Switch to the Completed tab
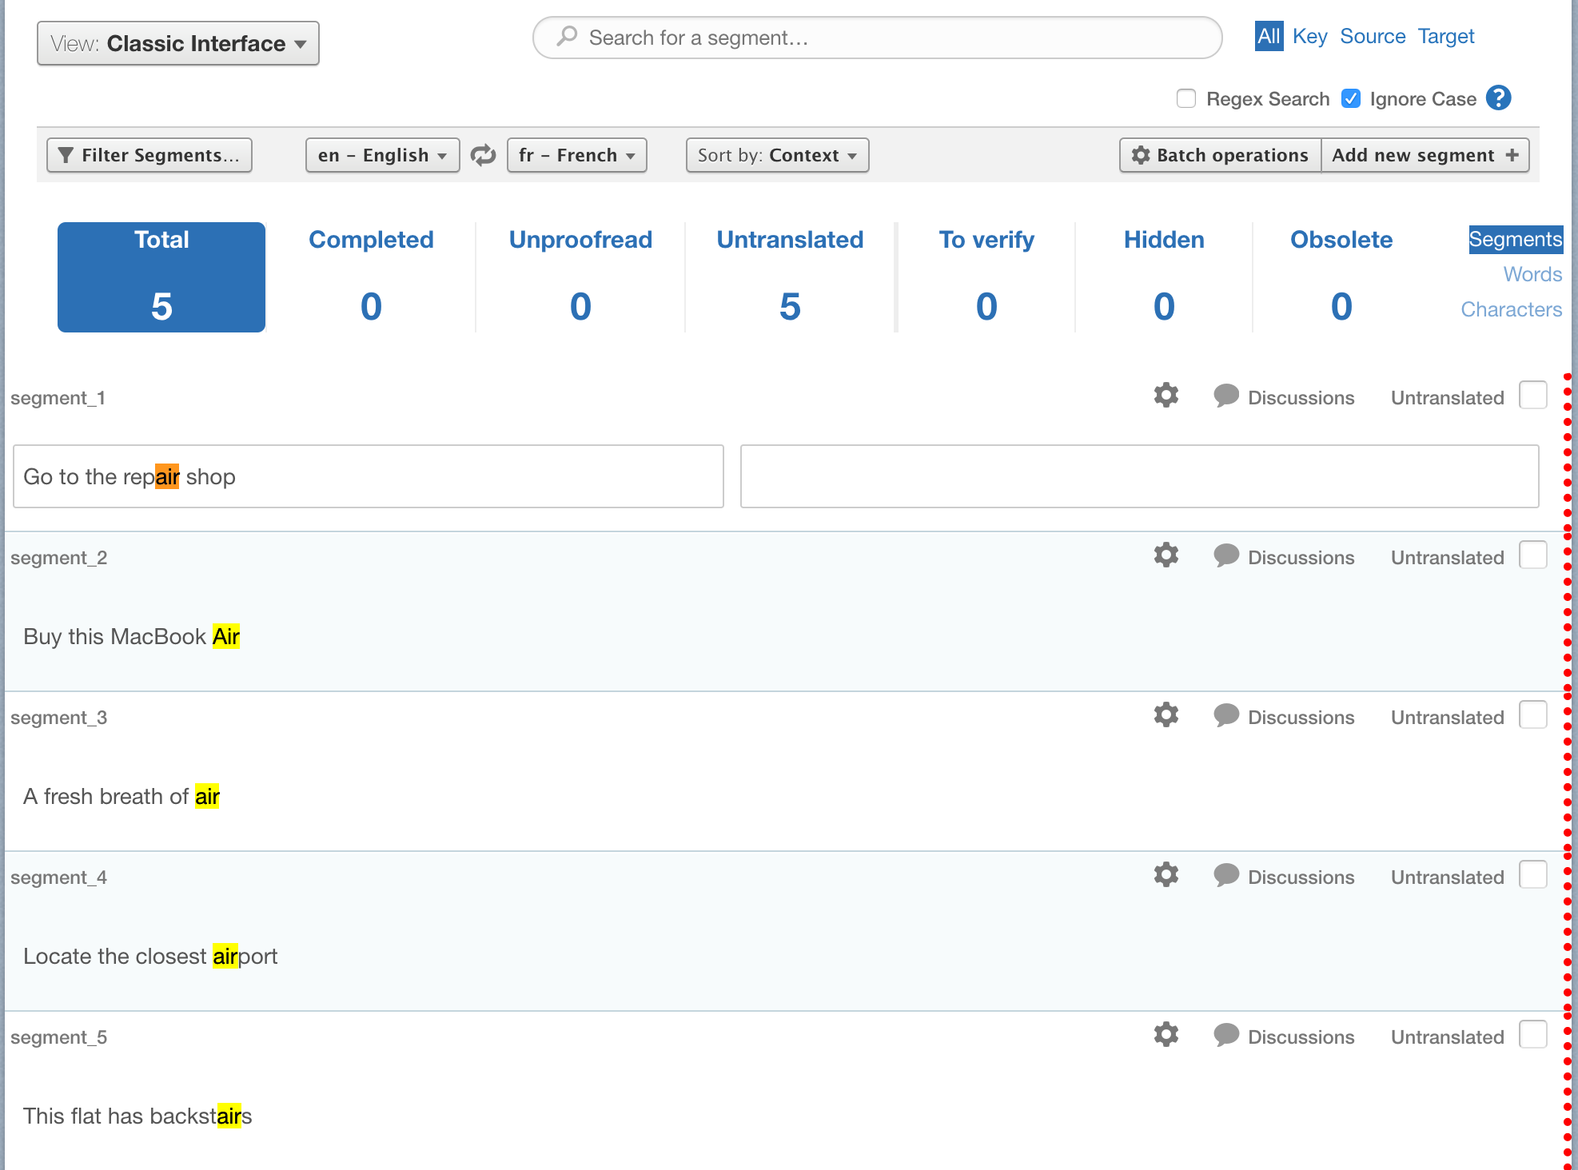Screen dimensions: 1578x1170 pyautogui.click(x=371, y=277)
